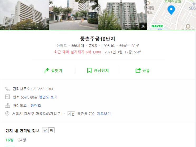Screen dimensions: 196x147
Task: Switch area unit to 평
Action: pyautogui.click(x=51, y=130)
